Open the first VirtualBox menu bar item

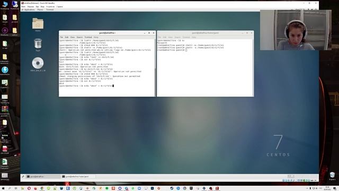[x=23, y=7]
